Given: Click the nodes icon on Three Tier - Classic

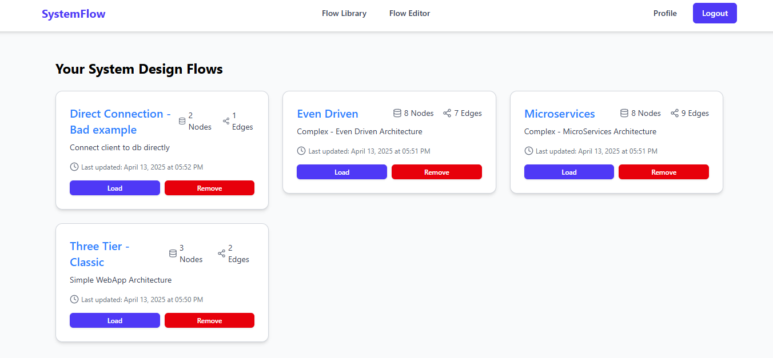Looking at the screenshot, I should (173, 253).
